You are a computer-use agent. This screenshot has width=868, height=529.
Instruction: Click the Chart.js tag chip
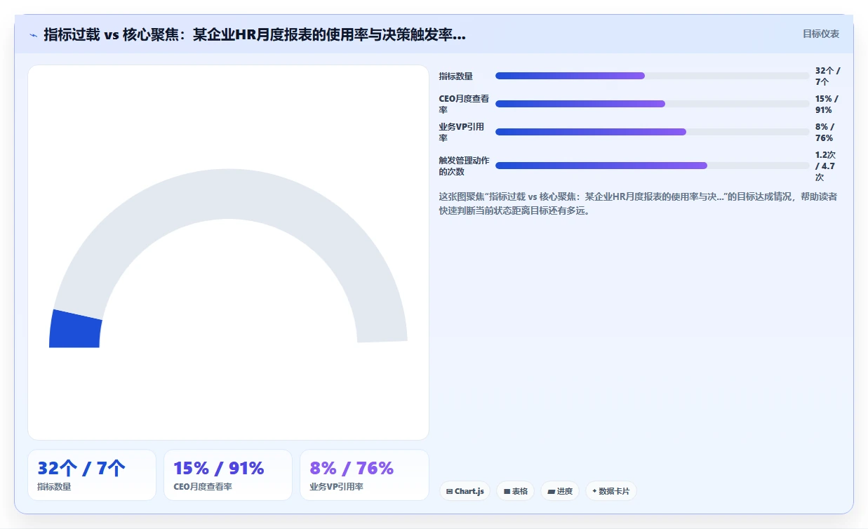click(x=465, y=491)
